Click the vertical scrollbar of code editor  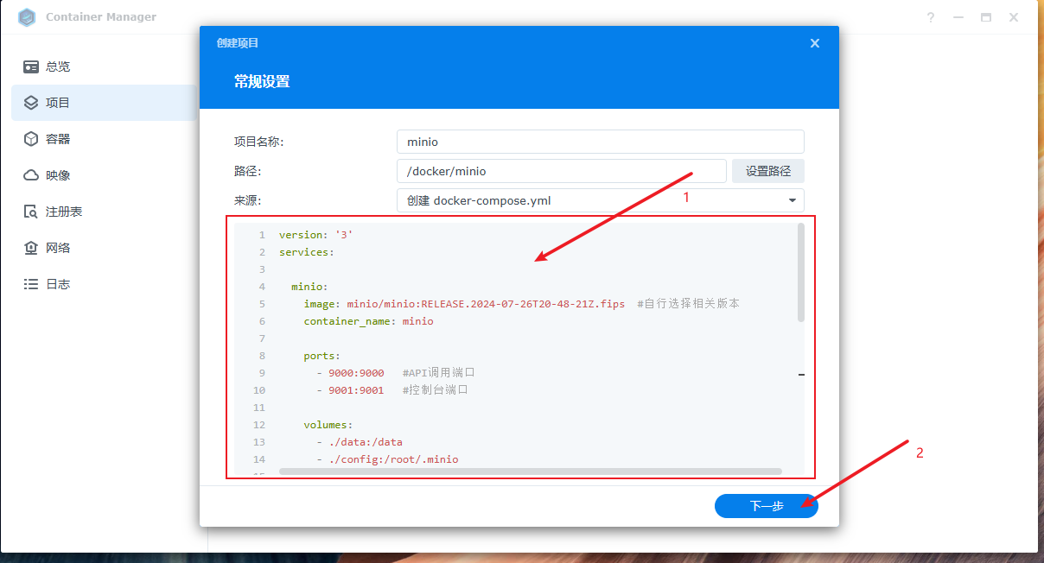[x=801, y=272]
